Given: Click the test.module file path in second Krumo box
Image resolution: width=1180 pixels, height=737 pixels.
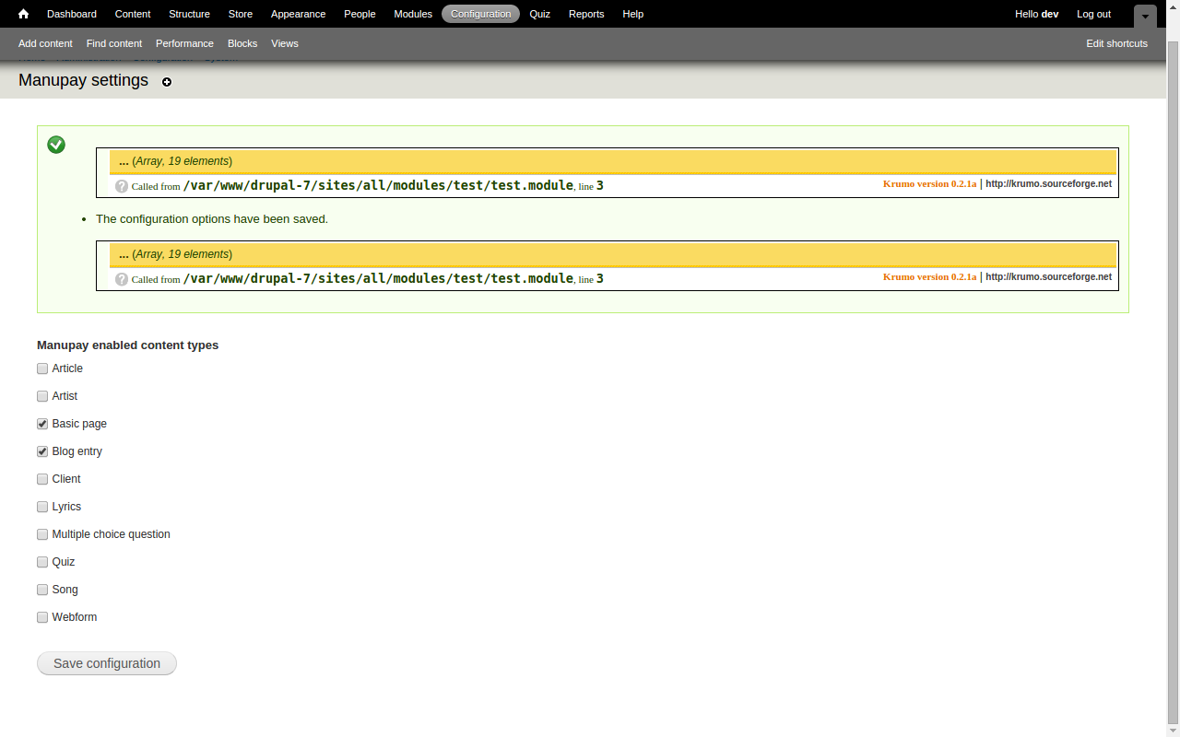Looking at the screenshot, I should click(x=378, y=278).
